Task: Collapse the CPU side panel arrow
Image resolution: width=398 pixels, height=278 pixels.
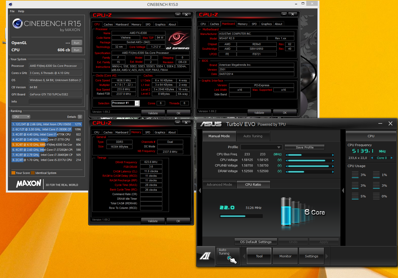Action: tap(343, 191)
